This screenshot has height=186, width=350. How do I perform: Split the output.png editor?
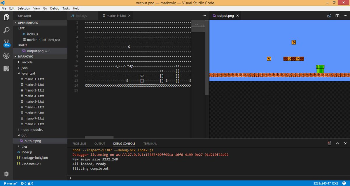[337, 16]
